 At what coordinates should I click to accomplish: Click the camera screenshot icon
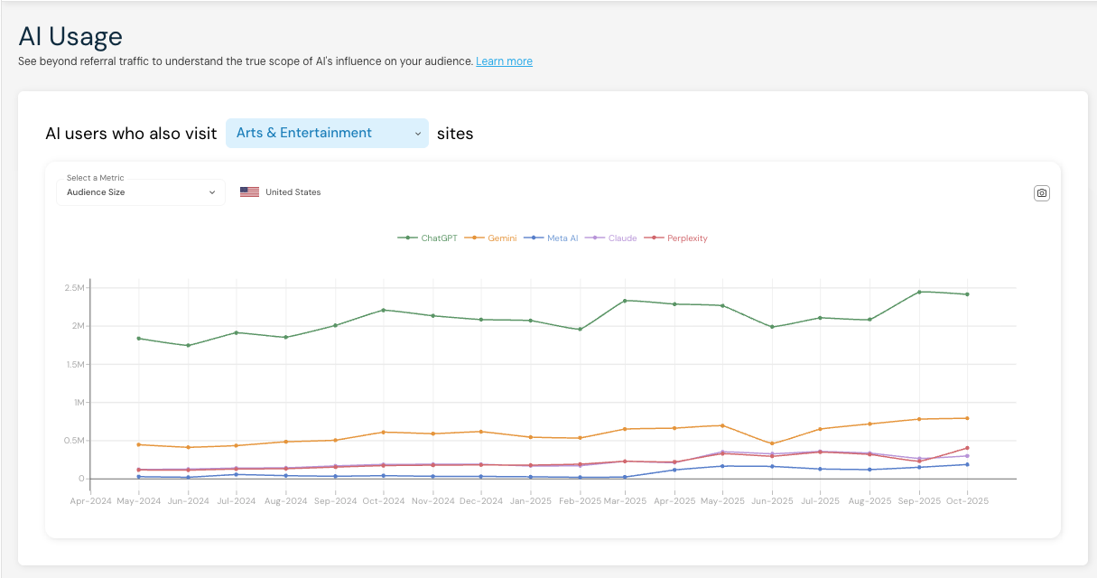click(x=1042, y=193)
